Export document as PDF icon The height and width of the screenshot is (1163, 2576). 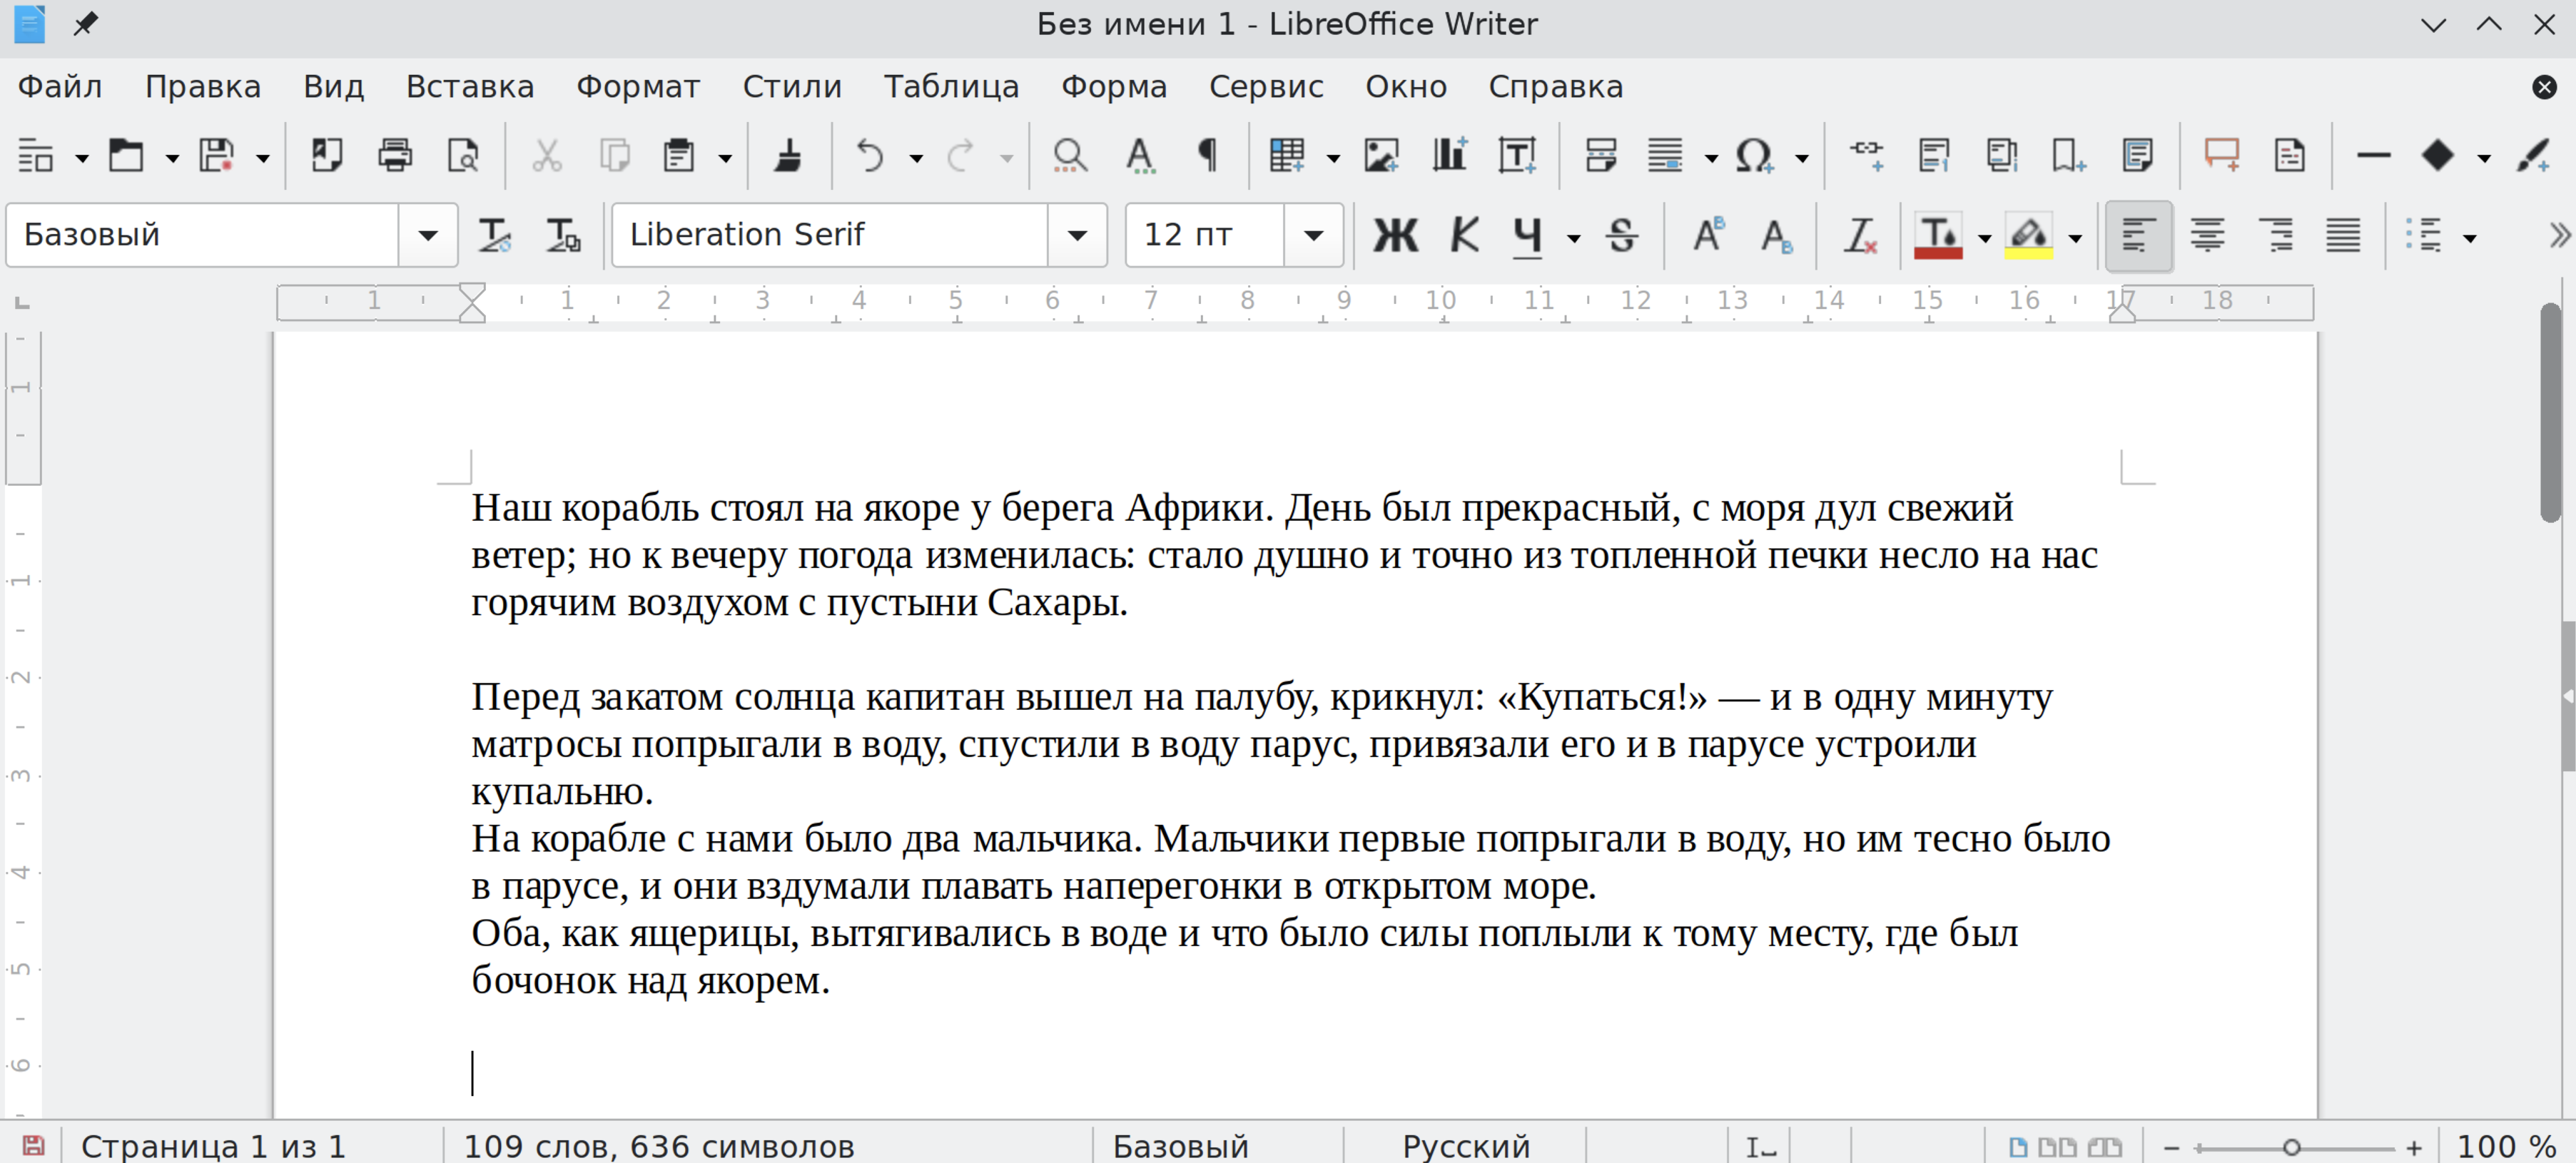pyautogui.click(x=326, y=155)
